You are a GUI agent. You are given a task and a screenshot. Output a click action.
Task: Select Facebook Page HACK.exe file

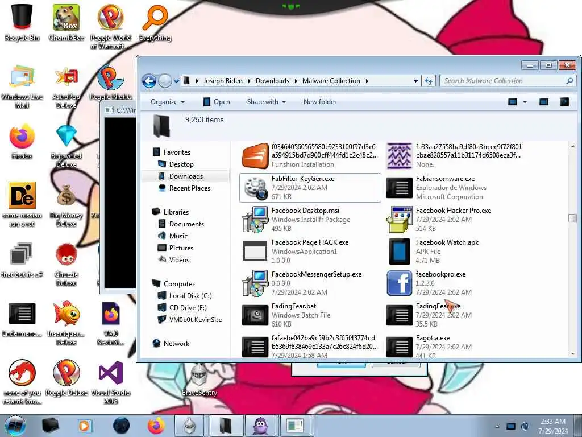310,251
